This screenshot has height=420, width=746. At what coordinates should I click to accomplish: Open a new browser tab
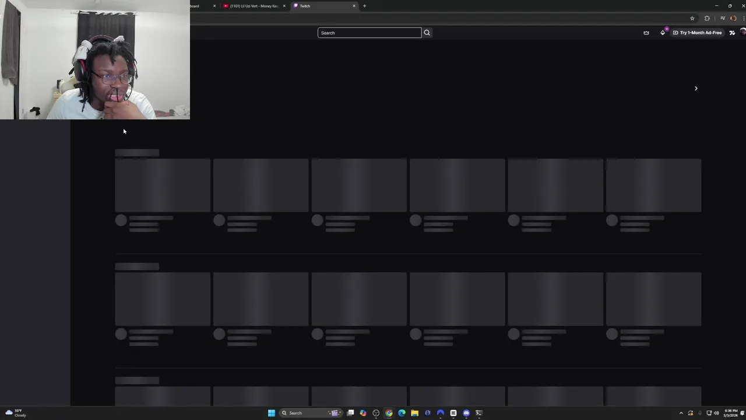click(x=364, y=6)
